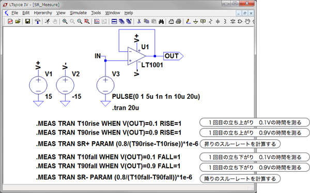Tile windows horizontally via toolbar icon
310x193 pixels.
click(x=114, y=21)
